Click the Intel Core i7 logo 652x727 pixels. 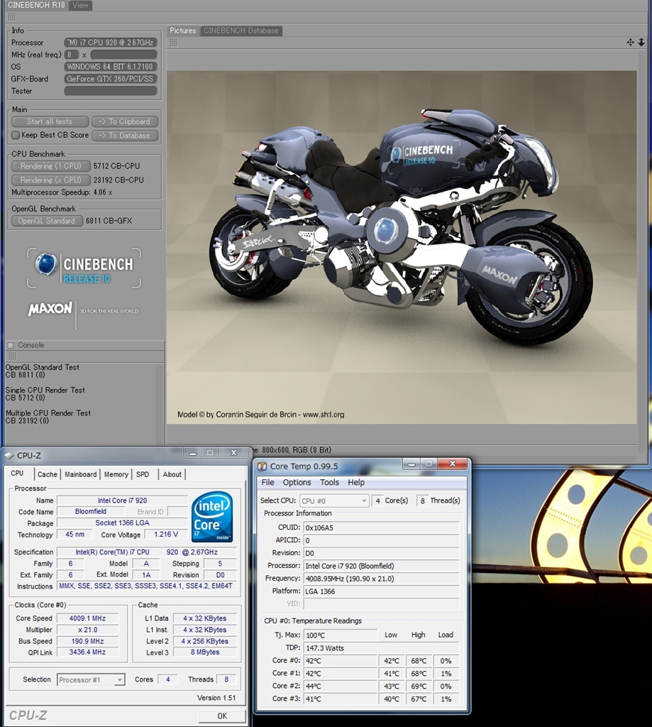pos(212,516)
